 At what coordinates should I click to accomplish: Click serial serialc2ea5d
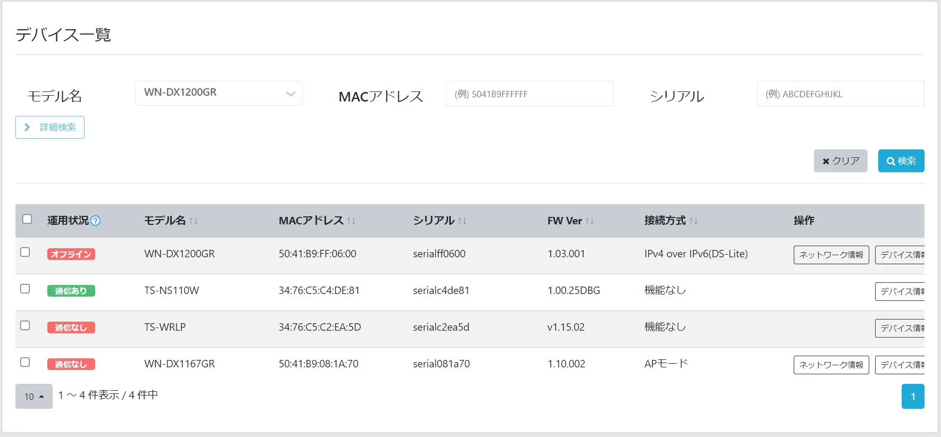[x=441, y=327]
